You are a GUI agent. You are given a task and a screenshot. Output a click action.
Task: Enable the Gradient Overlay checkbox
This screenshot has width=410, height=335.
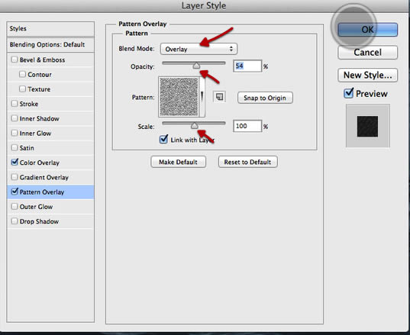pos(15,177)
